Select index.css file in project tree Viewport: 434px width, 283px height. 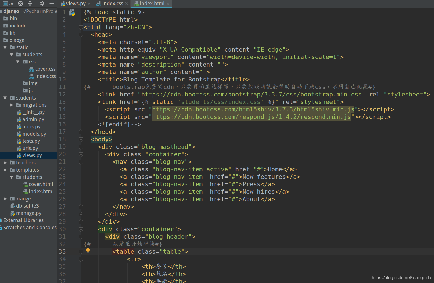pos(43,76)
